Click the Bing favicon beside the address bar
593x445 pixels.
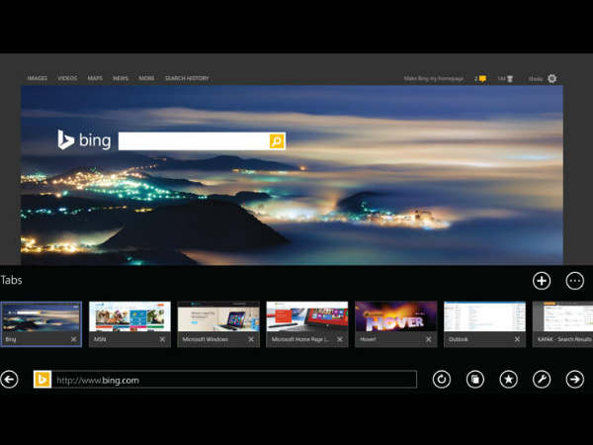[42, 379]
